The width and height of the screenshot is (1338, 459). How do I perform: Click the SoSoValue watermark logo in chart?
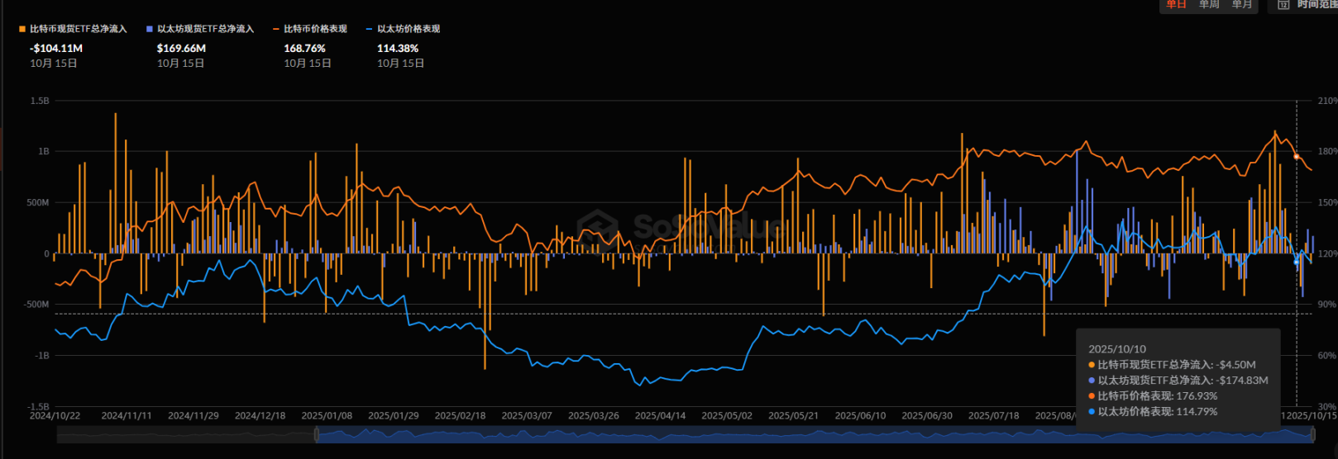tap(599, 226)
